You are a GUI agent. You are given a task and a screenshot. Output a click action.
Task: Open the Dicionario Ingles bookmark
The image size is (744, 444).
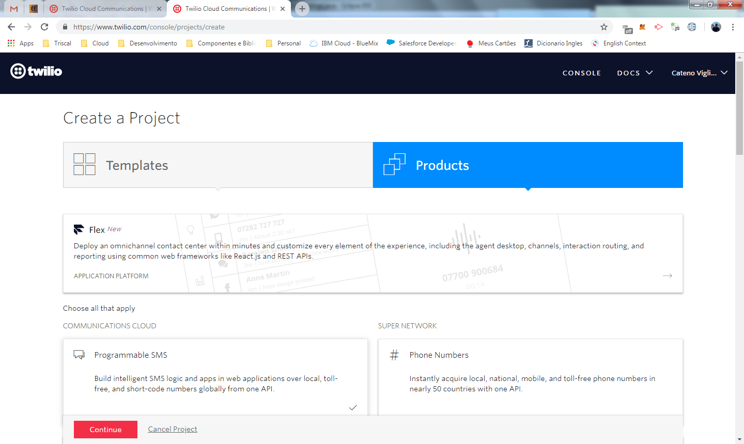(x=553, y=43)
